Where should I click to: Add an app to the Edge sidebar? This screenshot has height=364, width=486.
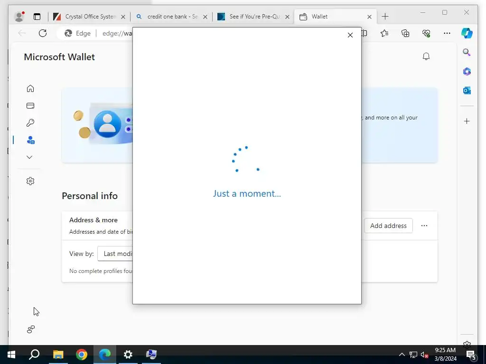click(x=467, y=121)
